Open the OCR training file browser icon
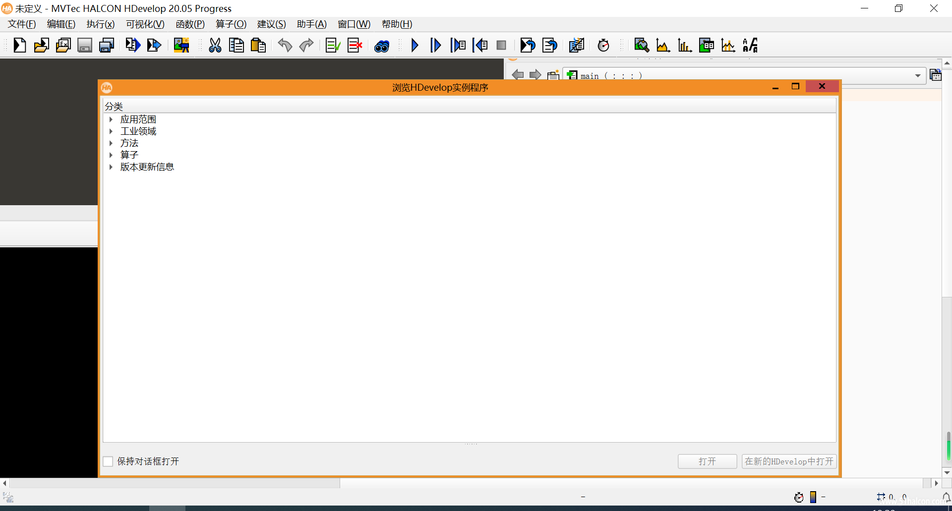952x511 pixels. click(x=750, y=46)
